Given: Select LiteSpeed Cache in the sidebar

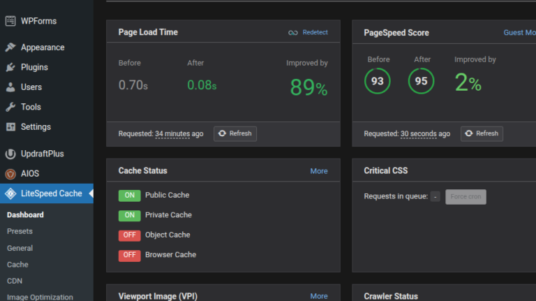Looking at the screenshot, I should click(x=47, y=193).
